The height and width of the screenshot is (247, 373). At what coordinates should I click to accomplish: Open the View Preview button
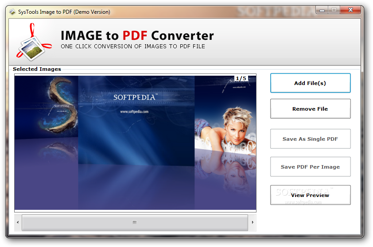tap(310, 195)
